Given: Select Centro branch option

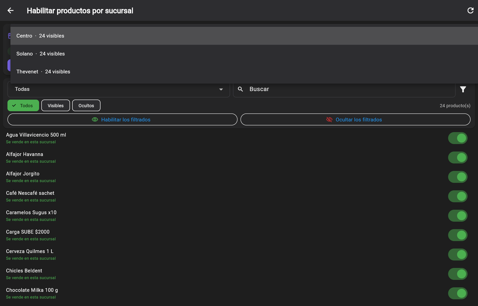Looking at the screenshot, I should pos(244,36).
